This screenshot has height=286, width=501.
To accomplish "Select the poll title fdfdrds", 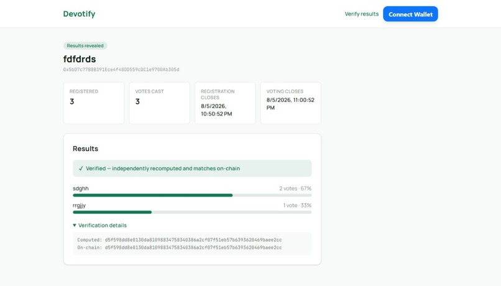I will tap(80, 59).
